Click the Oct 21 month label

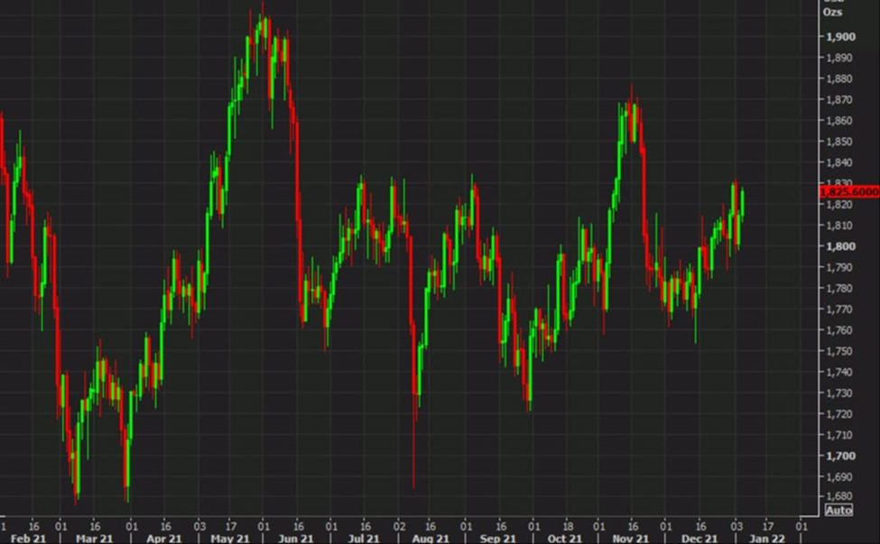[565, 539]
